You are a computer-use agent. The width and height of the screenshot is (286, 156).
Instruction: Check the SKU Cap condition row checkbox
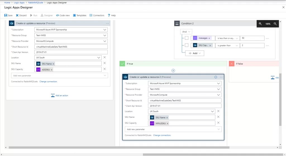(x=186, y=45)
